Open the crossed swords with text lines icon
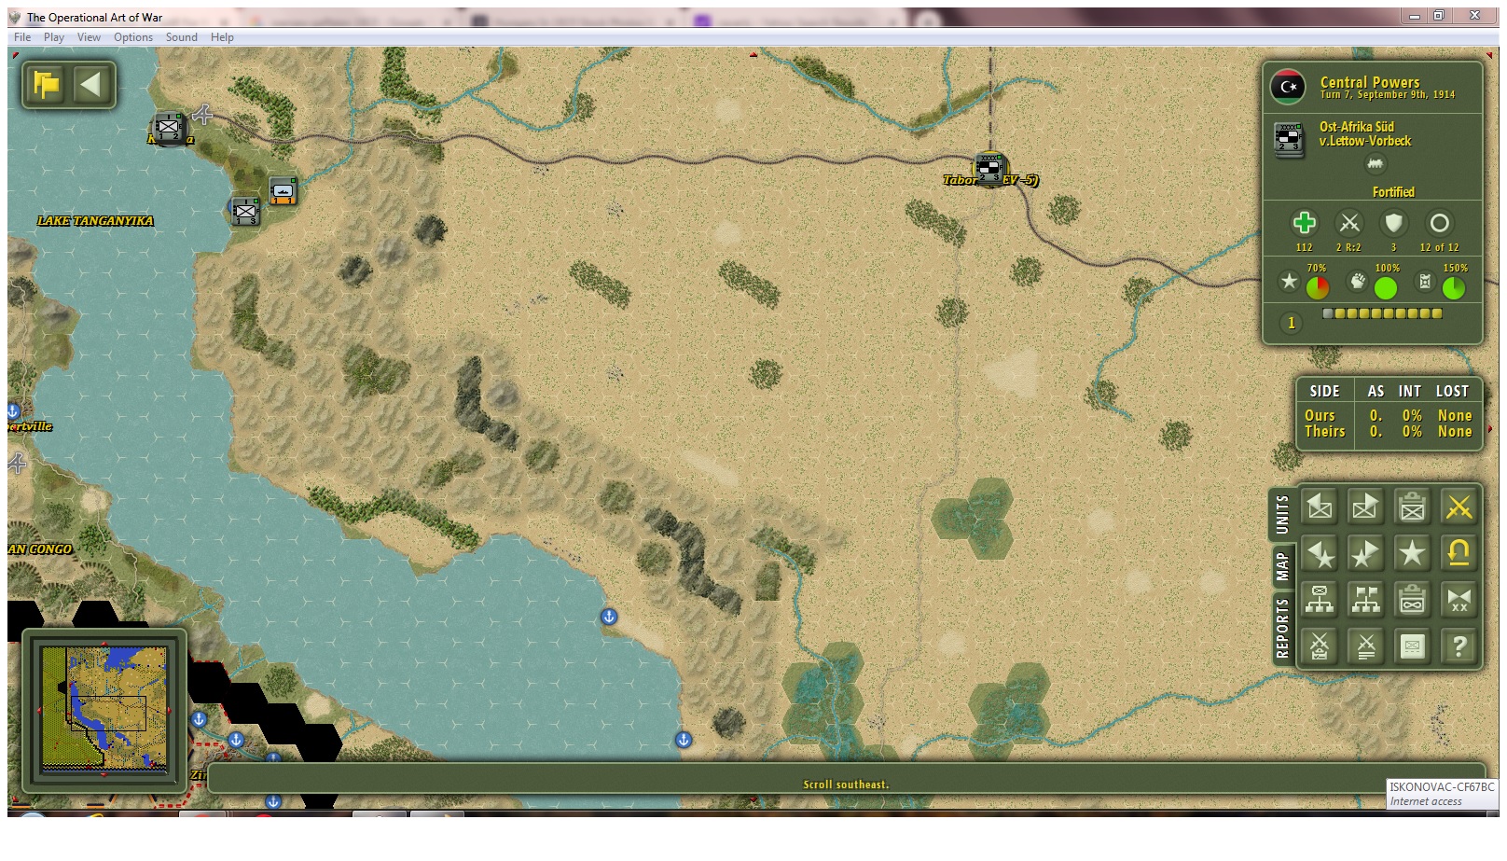Viewport: 1507px width, 861px height. click(x=1365, y=646)
